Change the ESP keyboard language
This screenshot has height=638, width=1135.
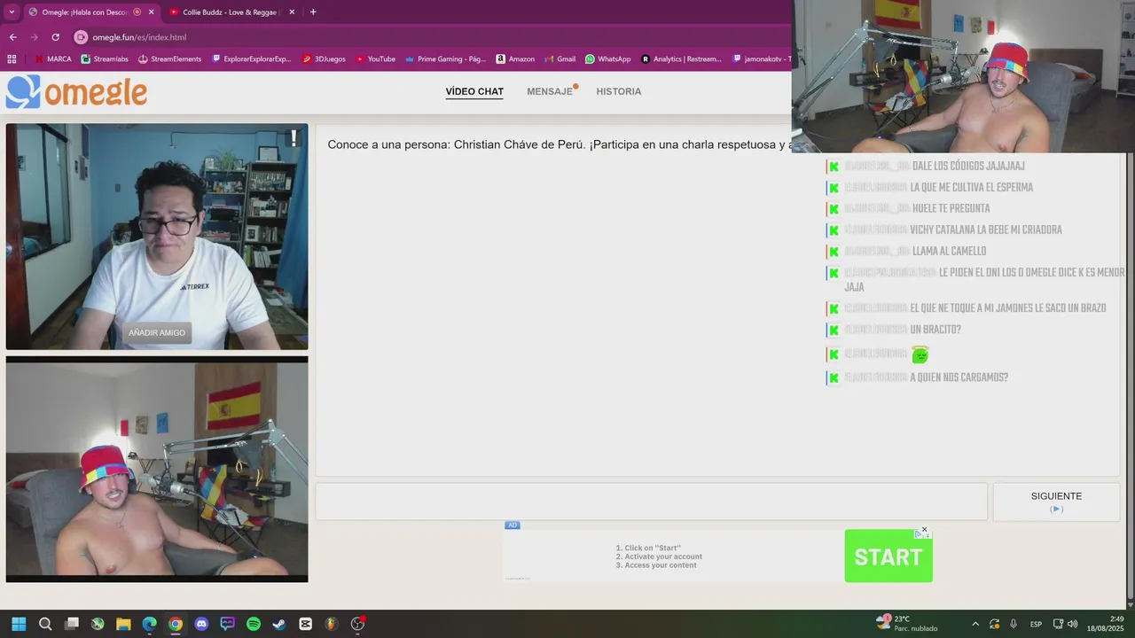[1035, 624]
